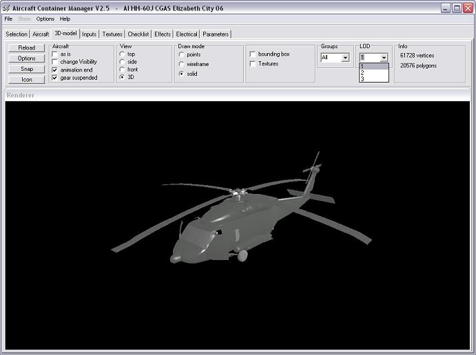Enable the bounding box checkbox
Viewport: 476px width, 355px height.
253,54
